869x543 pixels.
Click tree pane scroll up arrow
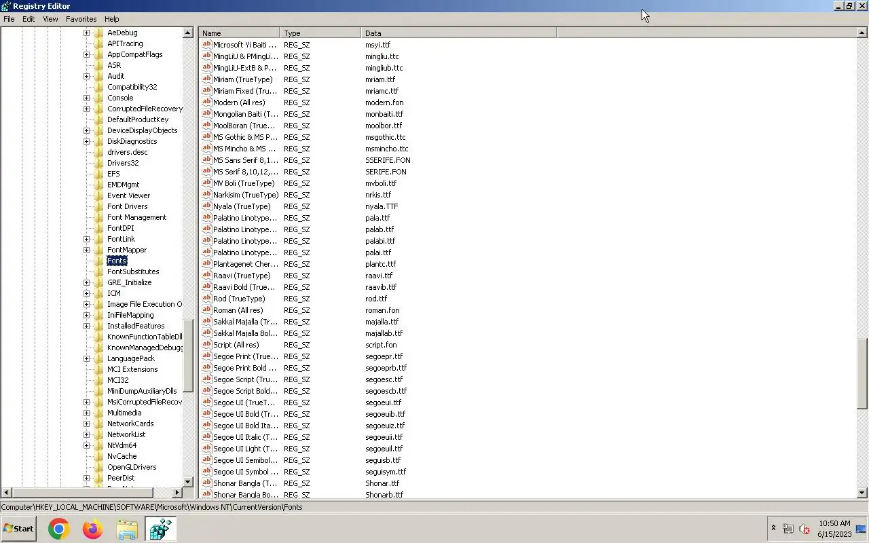click(x=188, y=33)
